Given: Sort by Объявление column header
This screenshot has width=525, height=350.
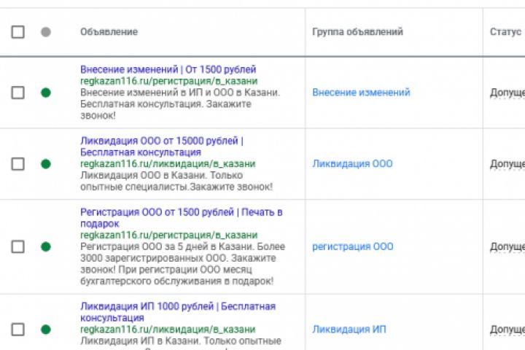Looking at the screenshot, I should coord(109,32).
